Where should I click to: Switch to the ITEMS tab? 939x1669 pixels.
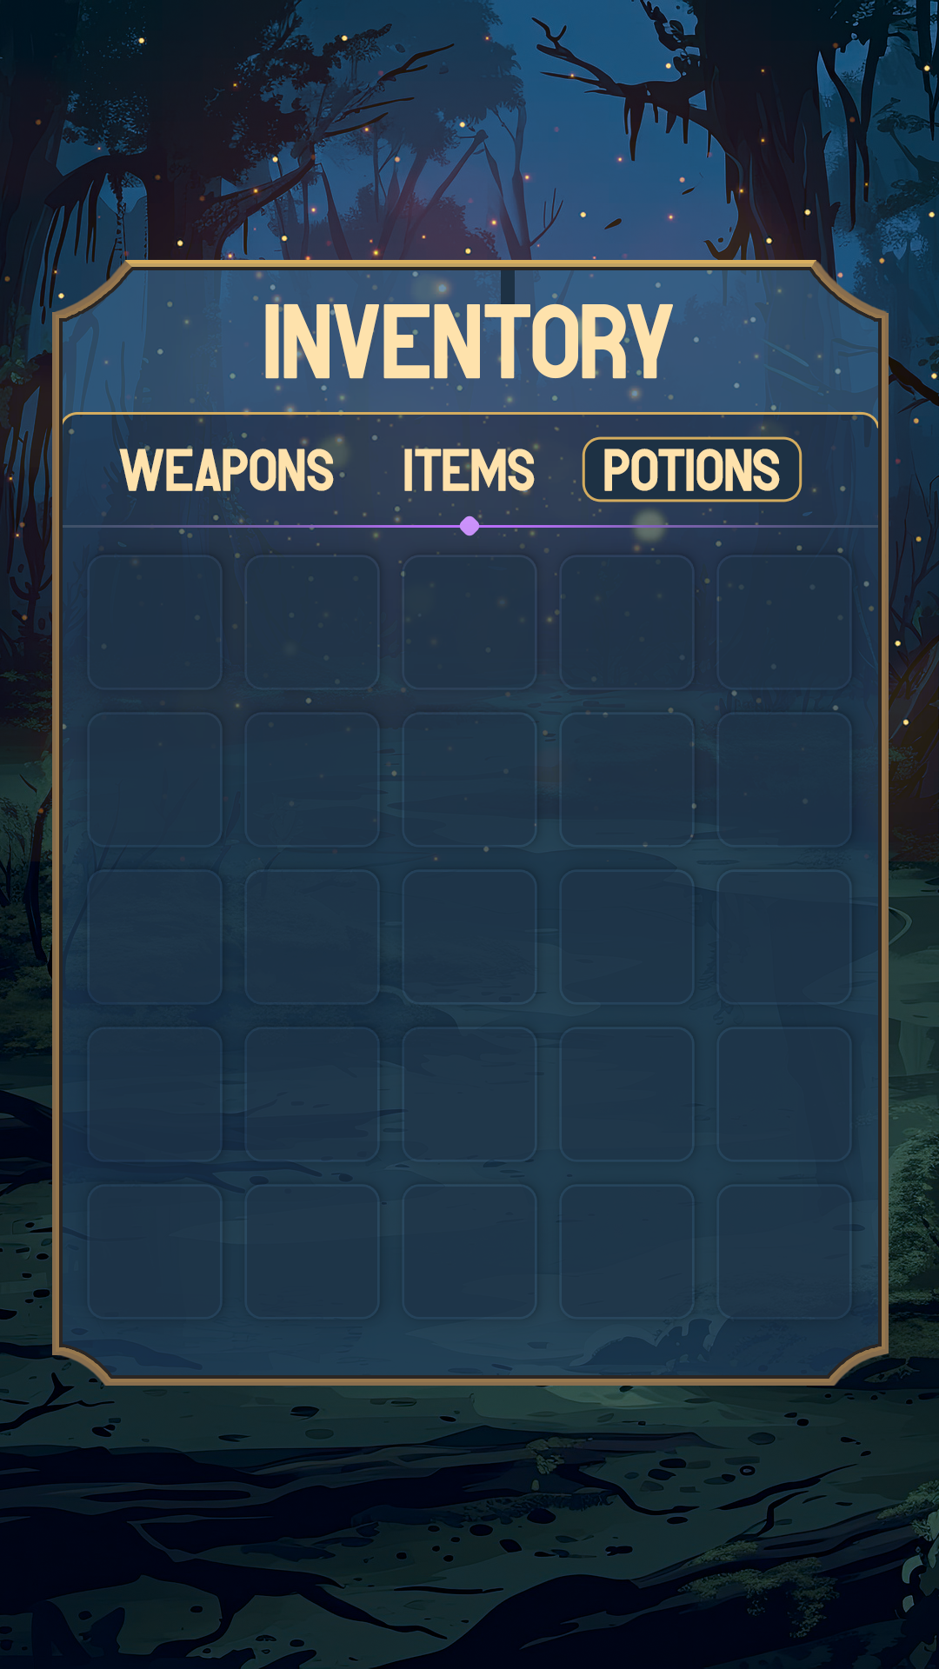pos(469,470)
